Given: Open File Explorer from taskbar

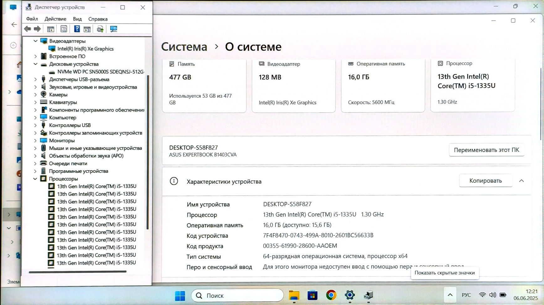Looking at the screenshot, I should point(294,295).
